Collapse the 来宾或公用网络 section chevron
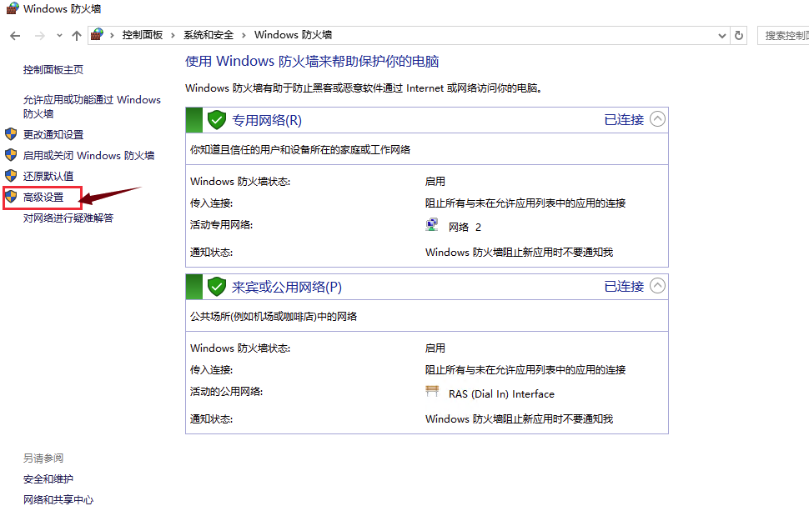Image resolution: width=809 pixels, height=521 pixels. point(657,286)
